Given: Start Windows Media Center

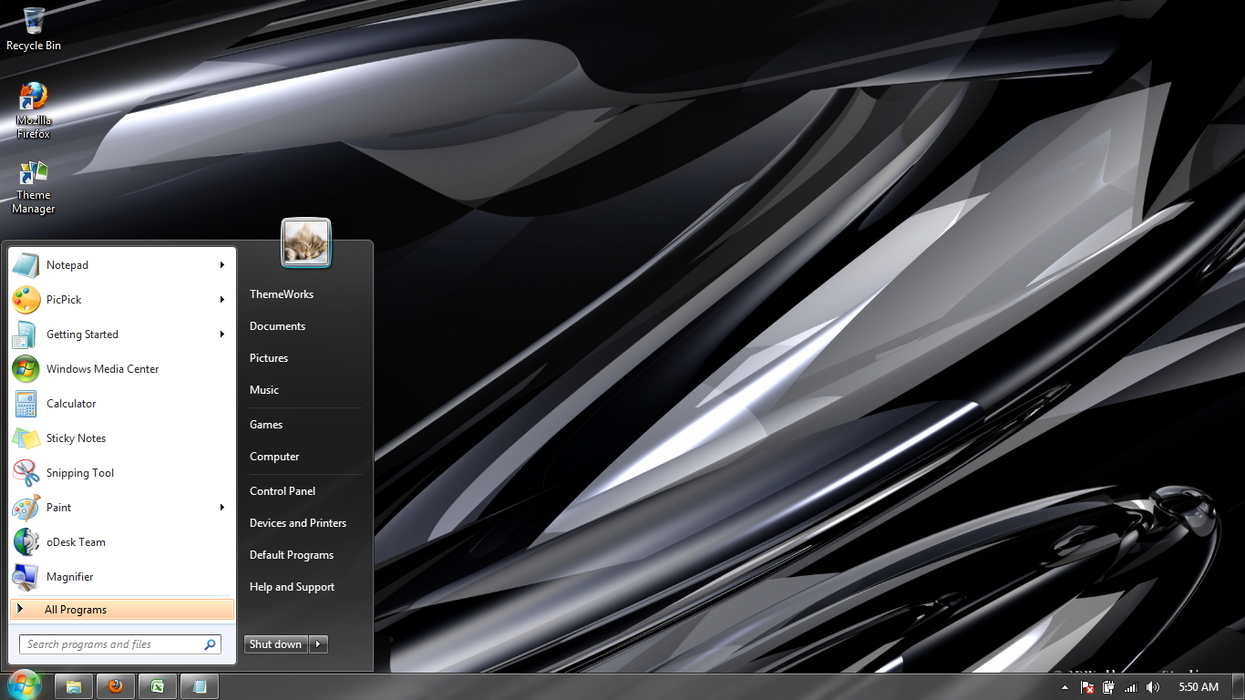Looking at the screenshot, I should [122, 369].
